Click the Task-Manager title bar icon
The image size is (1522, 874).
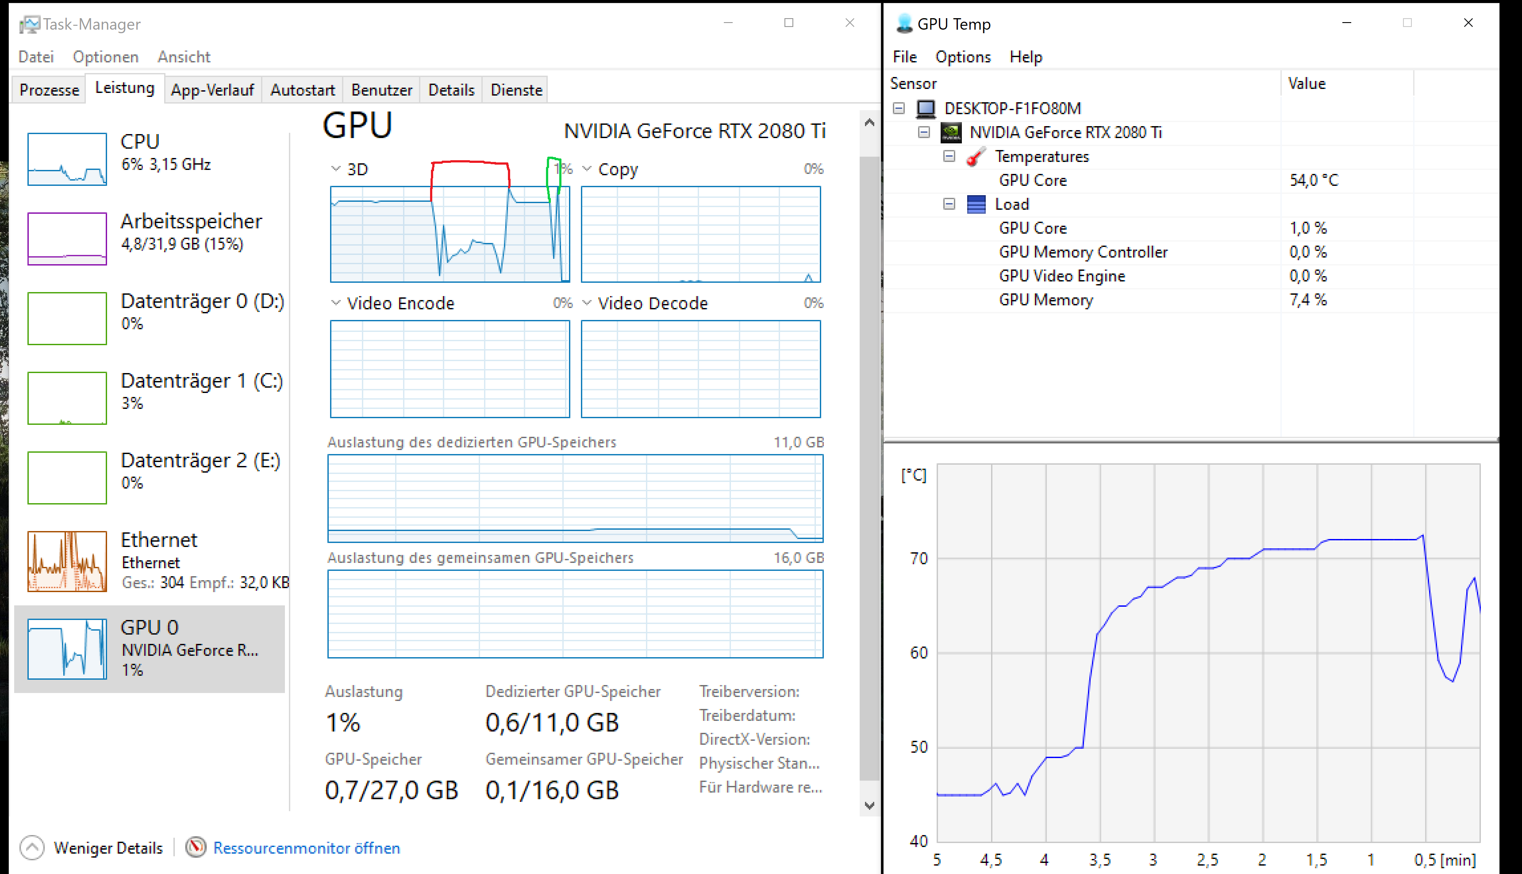[29, 24]
